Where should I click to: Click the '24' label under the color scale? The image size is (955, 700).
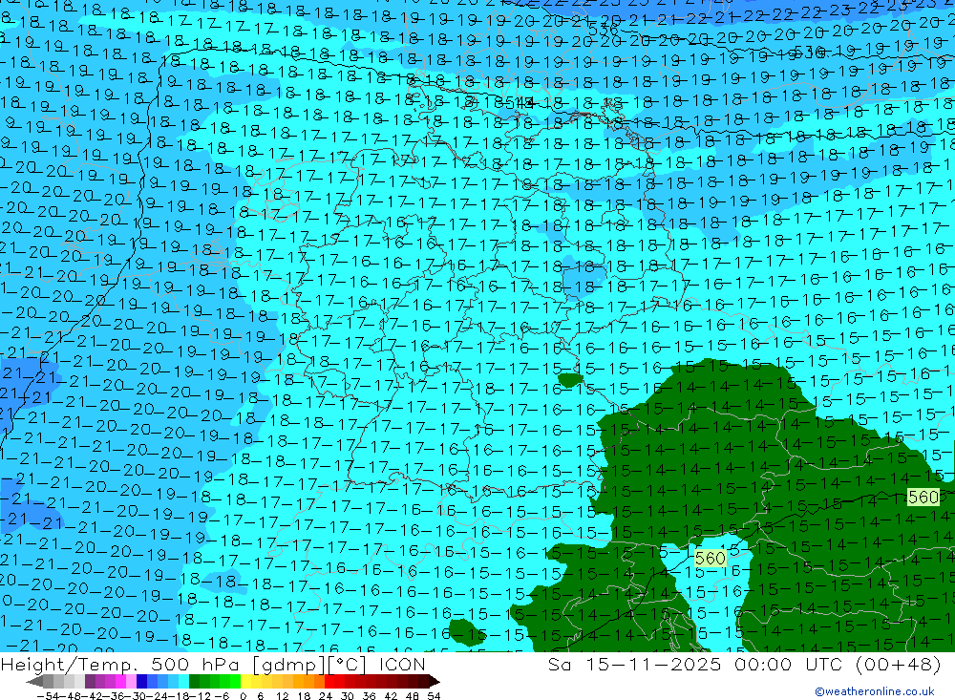pyautogui.click(x=326, y=696)
